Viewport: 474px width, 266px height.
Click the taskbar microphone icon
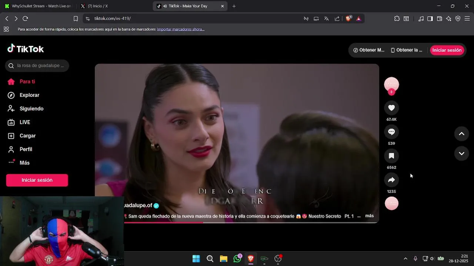[415, 259]
